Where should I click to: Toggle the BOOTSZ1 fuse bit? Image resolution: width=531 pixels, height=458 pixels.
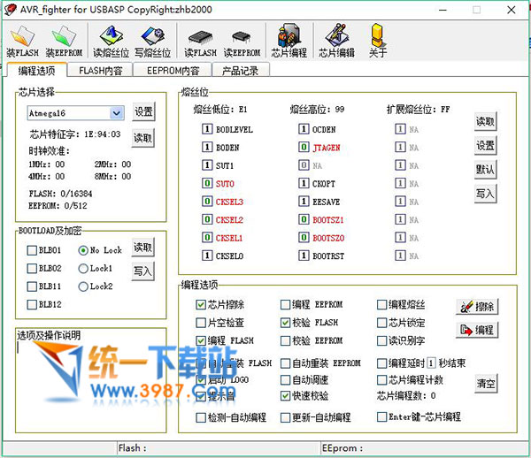tap(304, 219)
